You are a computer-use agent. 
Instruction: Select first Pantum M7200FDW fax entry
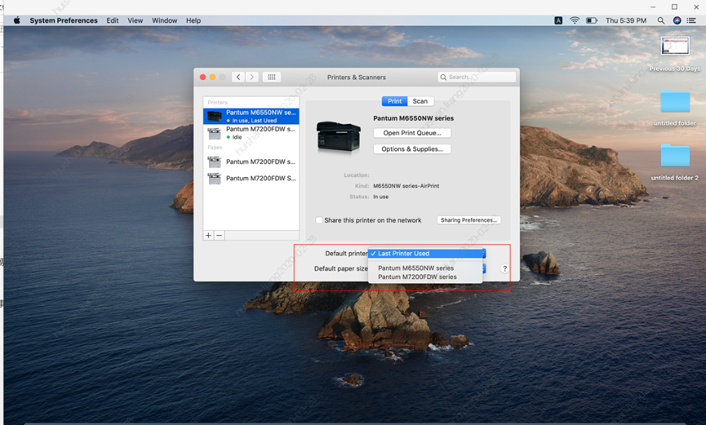click(251, 162)
